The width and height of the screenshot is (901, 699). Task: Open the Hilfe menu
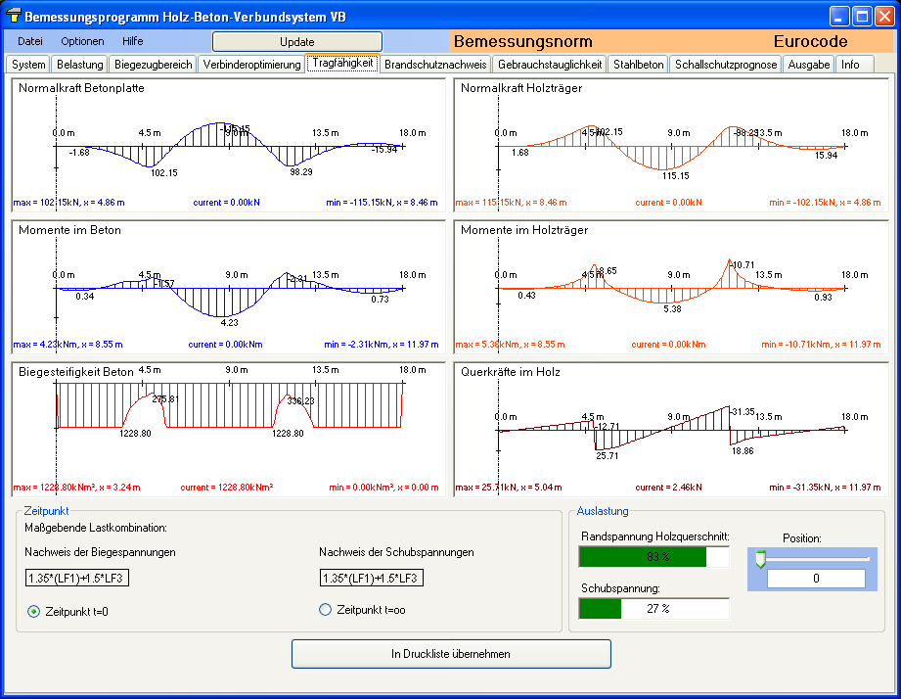pyautogui.click(x=133, y=41)
